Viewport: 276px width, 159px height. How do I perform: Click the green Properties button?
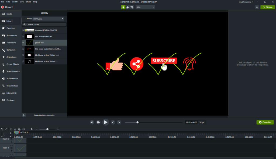(x=265, y=122)
